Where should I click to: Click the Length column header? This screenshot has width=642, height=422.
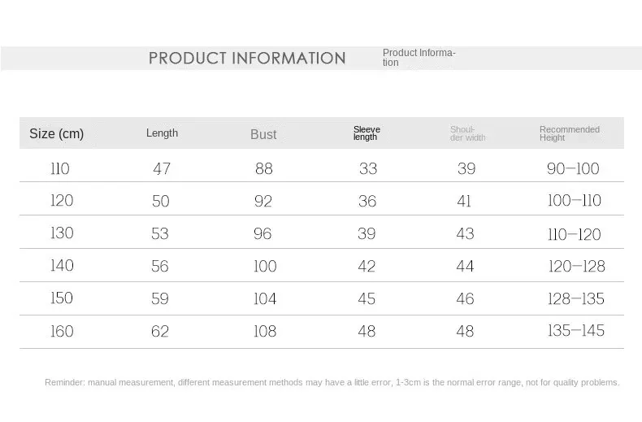[x=163, y=133]
